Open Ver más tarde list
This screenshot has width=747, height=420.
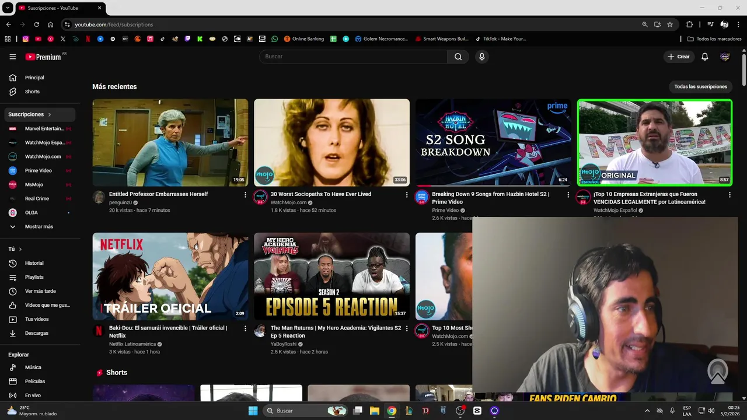[x=40, y=291]
